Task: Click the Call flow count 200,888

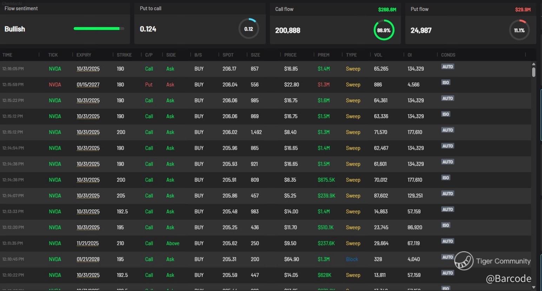Action: (288, 31)
